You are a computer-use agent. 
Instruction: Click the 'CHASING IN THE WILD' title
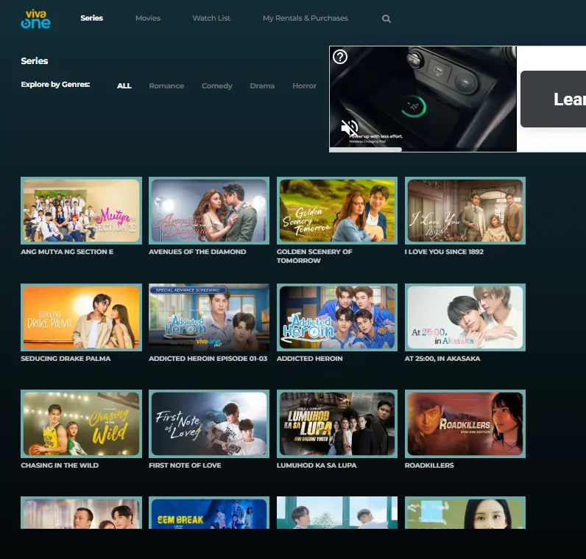(60, 465)
